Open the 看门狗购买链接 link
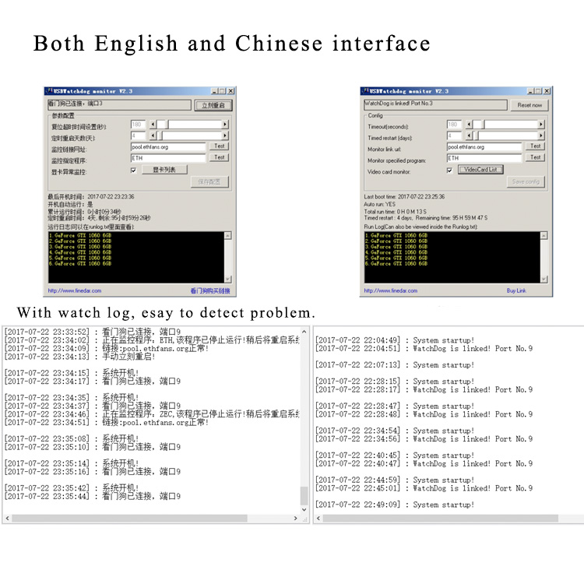The height and width of the screenshot is (584, 584). pos(210,291)
